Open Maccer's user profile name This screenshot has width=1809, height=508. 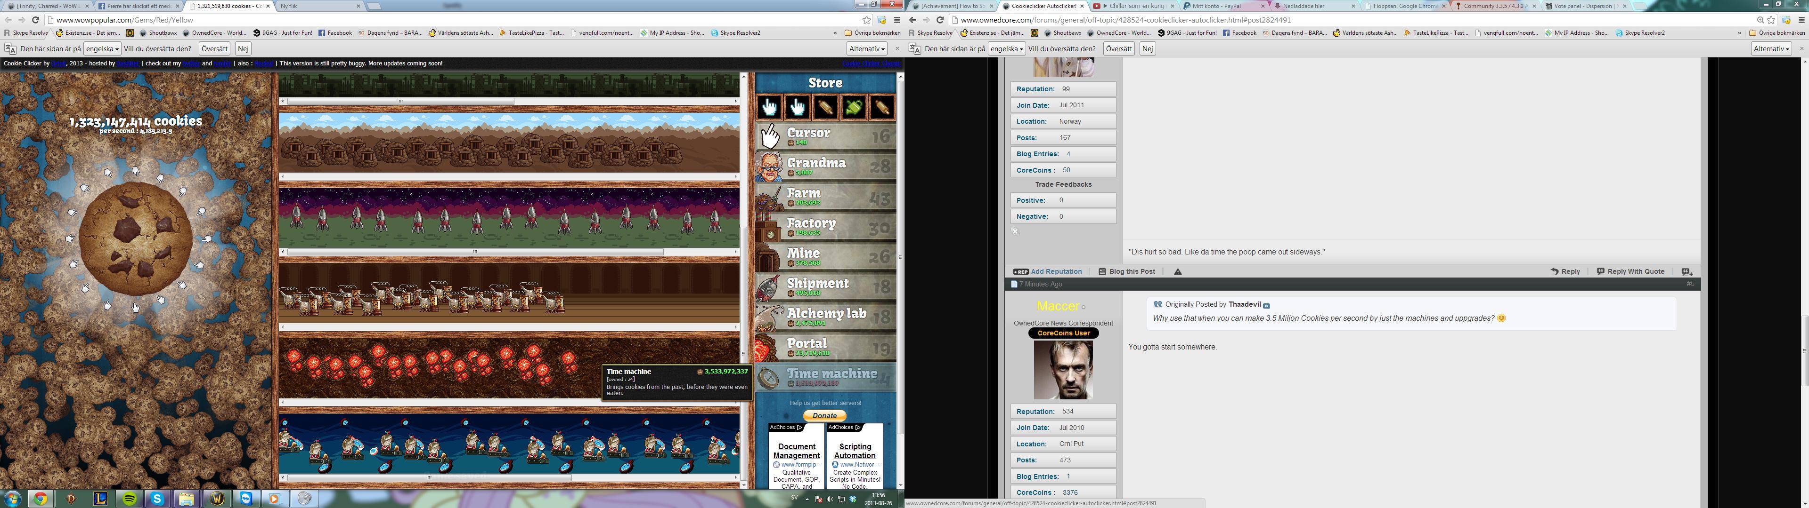click(1058, 306)
